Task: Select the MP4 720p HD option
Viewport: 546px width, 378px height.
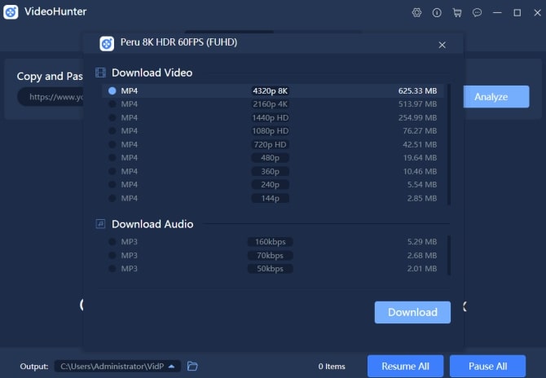Action: [x=112, y=144]
